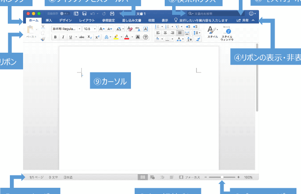Open the font name dropdown arrow
301x194 pixels.
[x=79, y=29]
